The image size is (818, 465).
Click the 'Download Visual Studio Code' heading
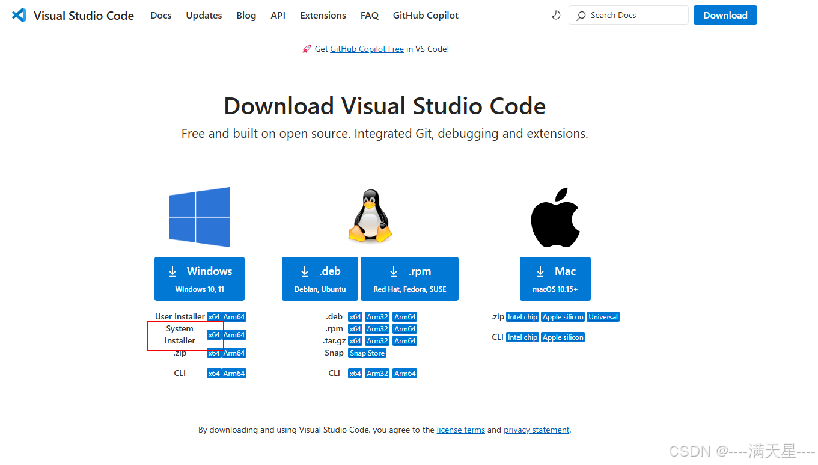point(385,106)
